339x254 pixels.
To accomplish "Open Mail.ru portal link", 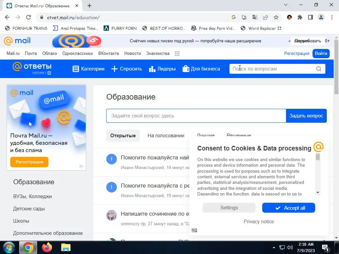I will (13, 53).
